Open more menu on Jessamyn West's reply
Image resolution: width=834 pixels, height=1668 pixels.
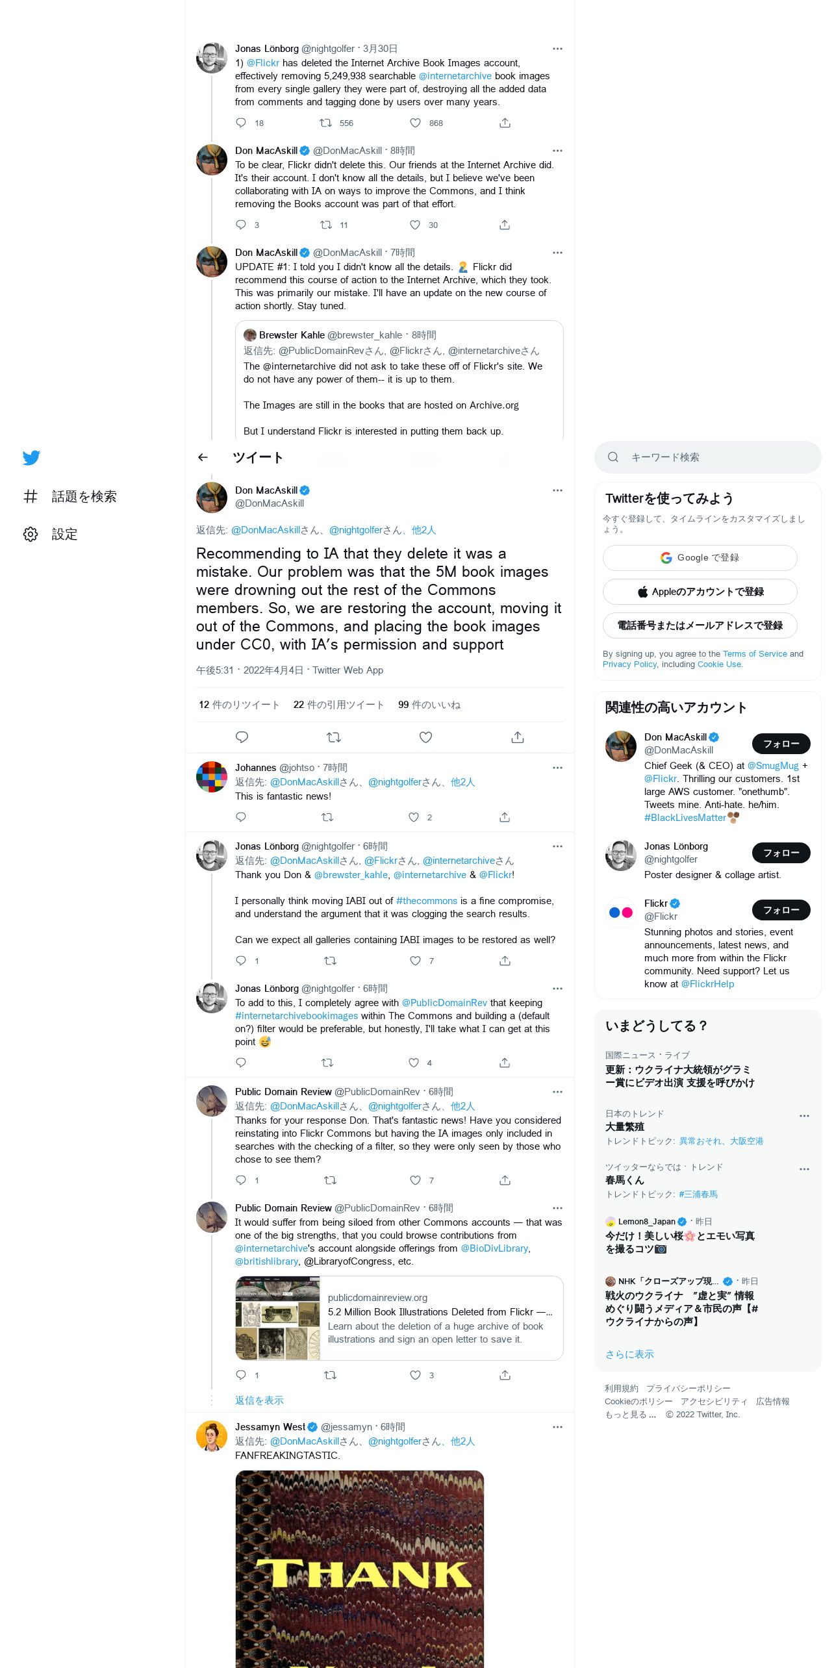pos(557,1427)
